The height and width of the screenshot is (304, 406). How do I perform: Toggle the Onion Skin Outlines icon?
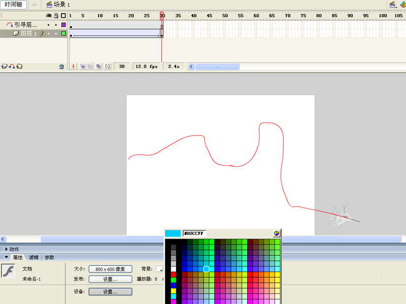click(x=90, y=66)
